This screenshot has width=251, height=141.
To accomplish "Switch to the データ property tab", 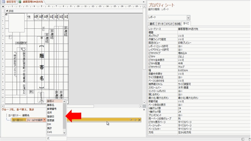I will tap(160, 24).
